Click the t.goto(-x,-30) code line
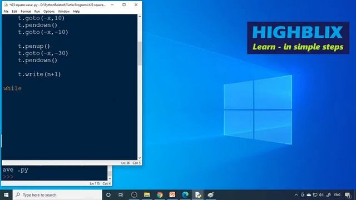The width and height of the screenshot is (356, 200). click(43, 53)
